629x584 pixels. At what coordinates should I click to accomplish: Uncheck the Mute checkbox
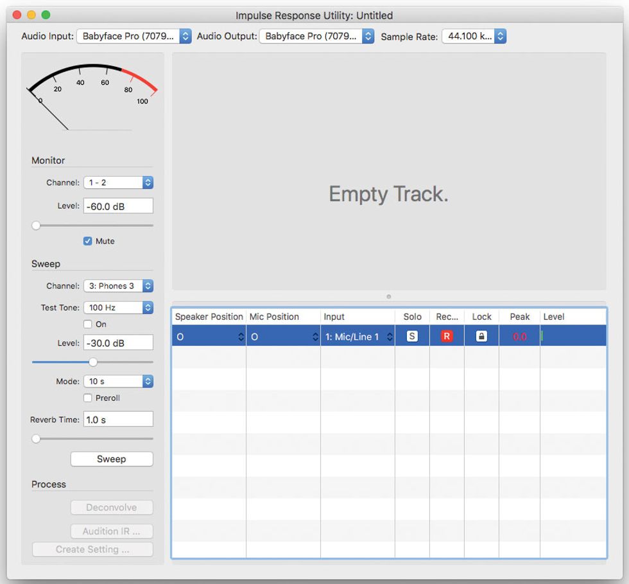(88, 241)
